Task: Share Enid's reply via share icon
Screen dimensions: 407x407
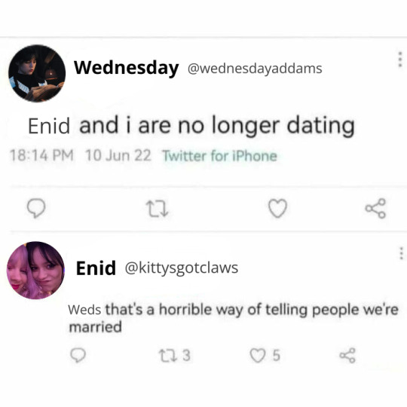Action: [x=347, y=355]
